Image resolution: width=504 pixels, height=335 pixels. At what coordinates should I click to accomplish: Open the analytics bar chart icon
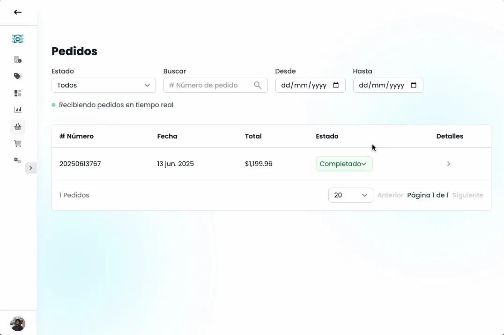tap(17, 109)
